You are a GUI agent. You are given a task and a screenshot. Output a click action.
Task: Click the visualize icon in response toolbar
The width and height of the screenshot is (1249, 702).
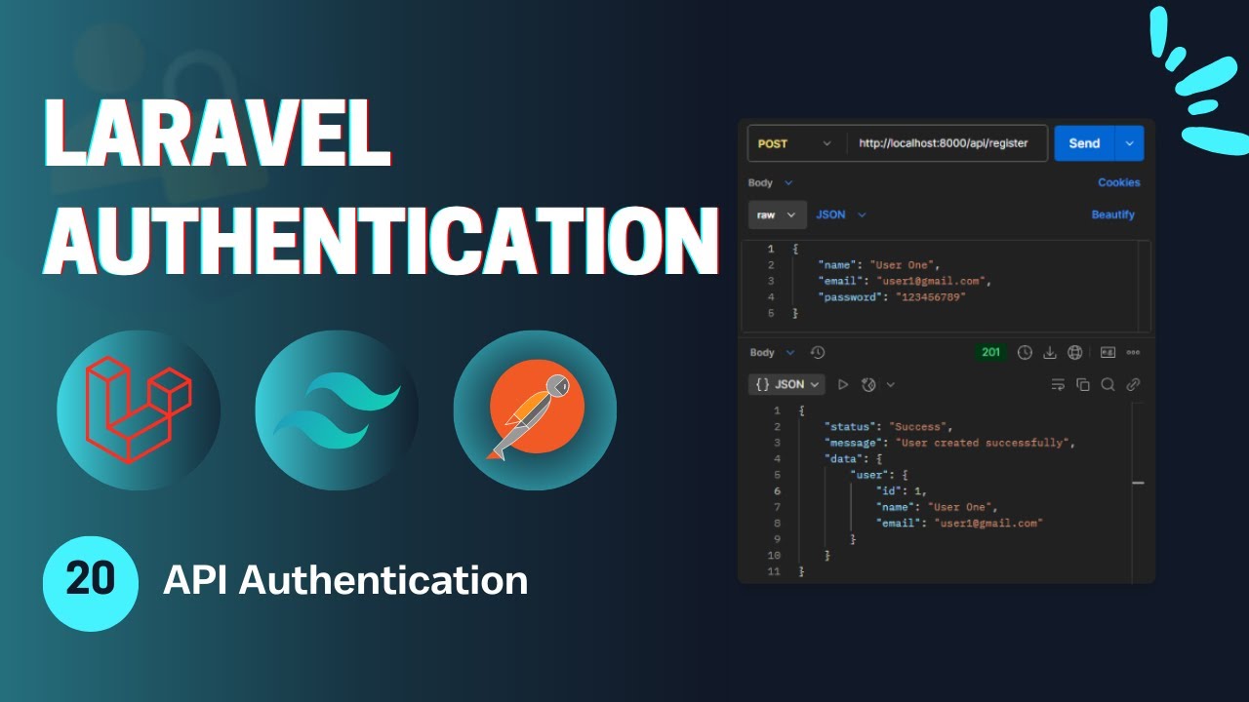click(868, 385)
